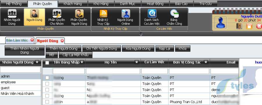Click the Ca Làm Việc column header

(154, 62)
